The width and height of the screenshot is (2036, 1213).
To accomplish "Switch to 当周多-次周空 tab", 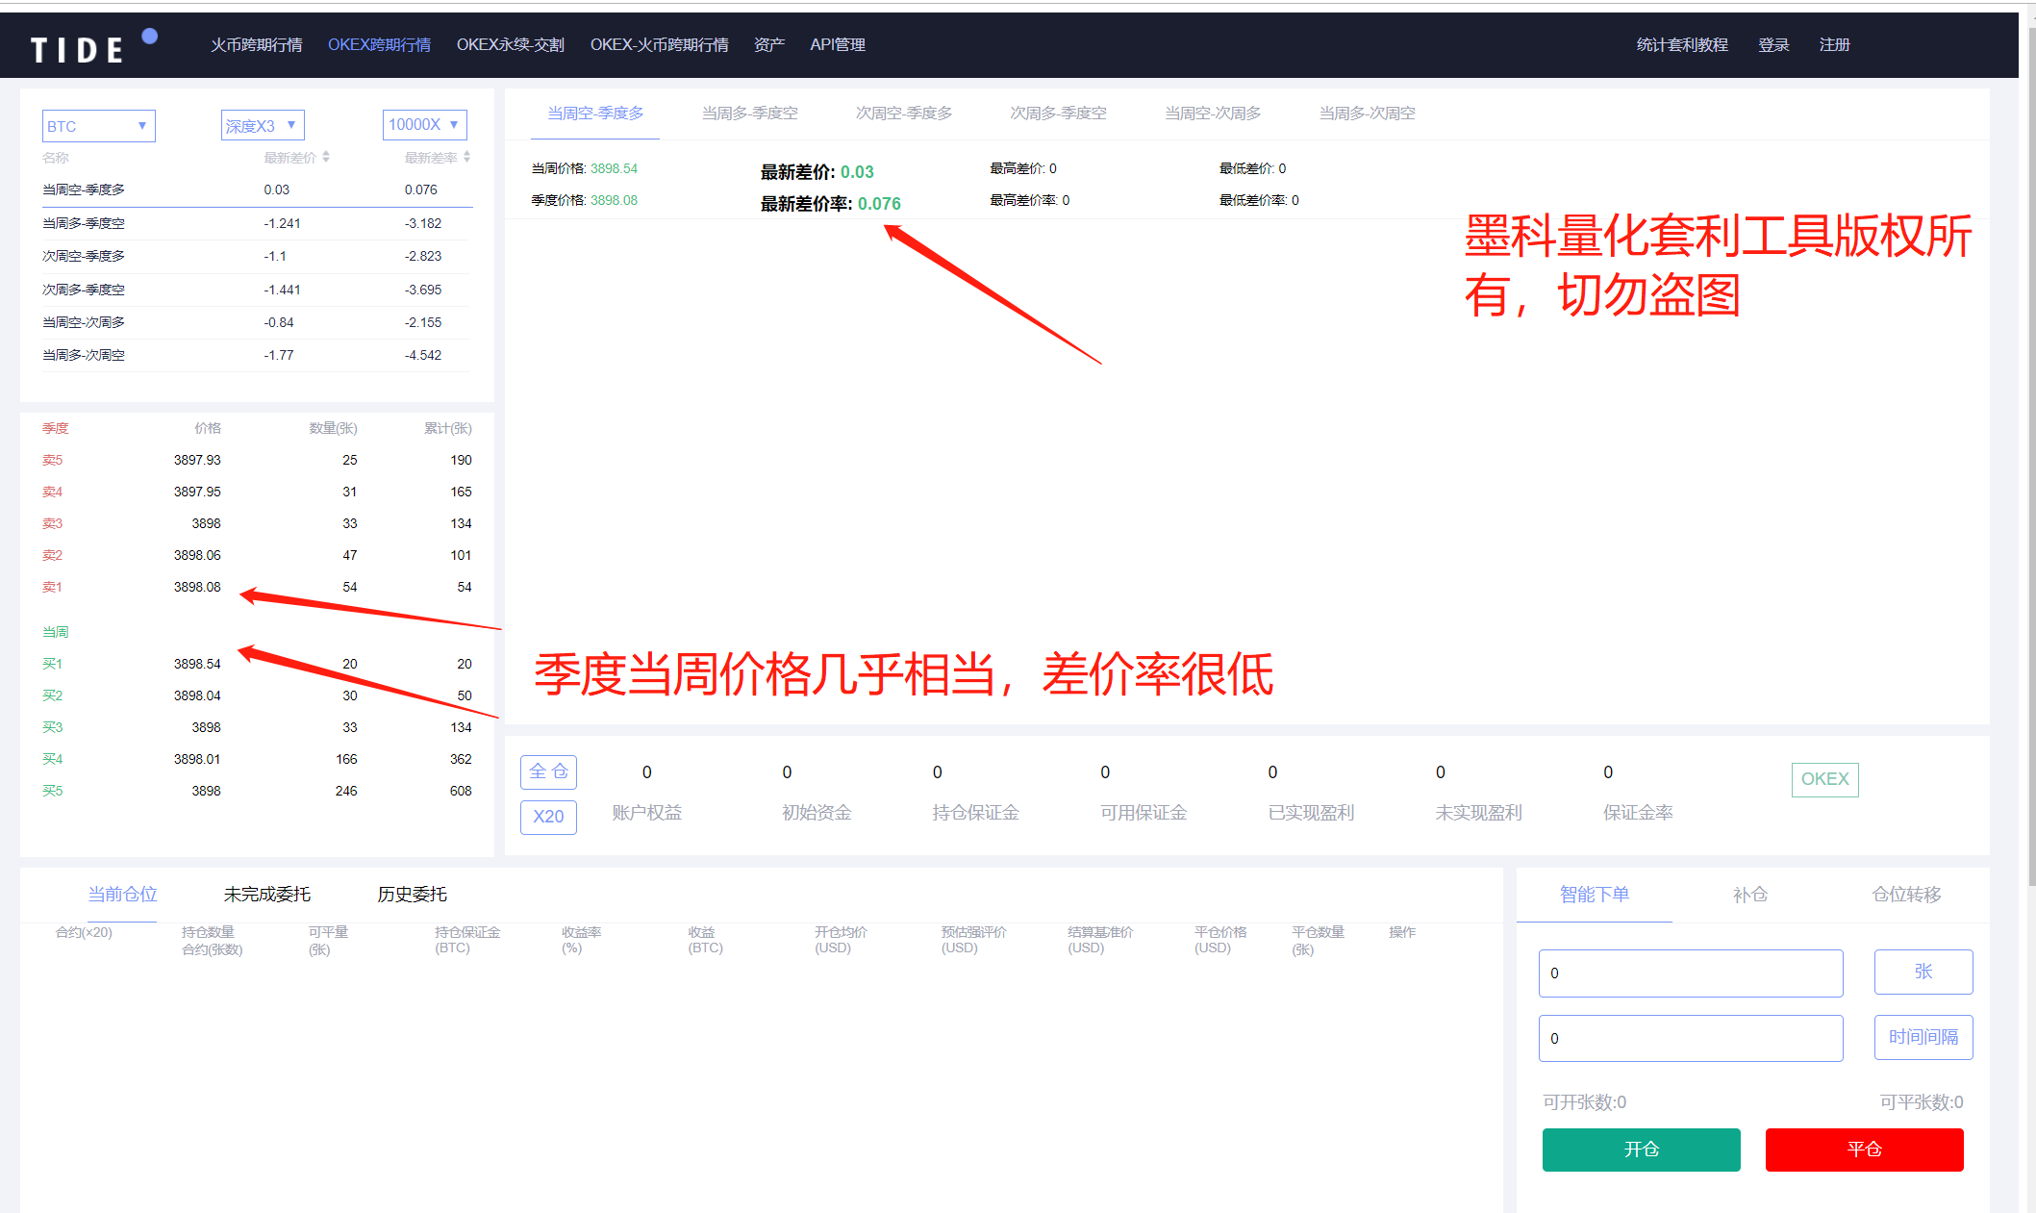I will pyautogui.click(x=1367, y=114).
